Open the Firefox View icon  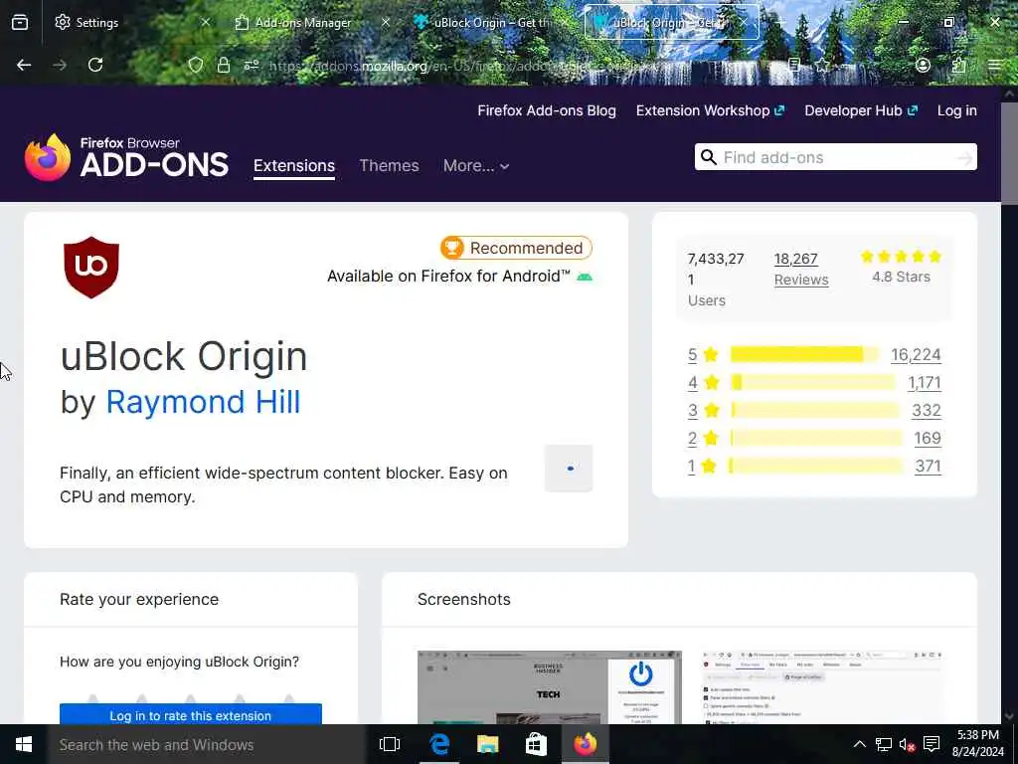tap(20, 22)
